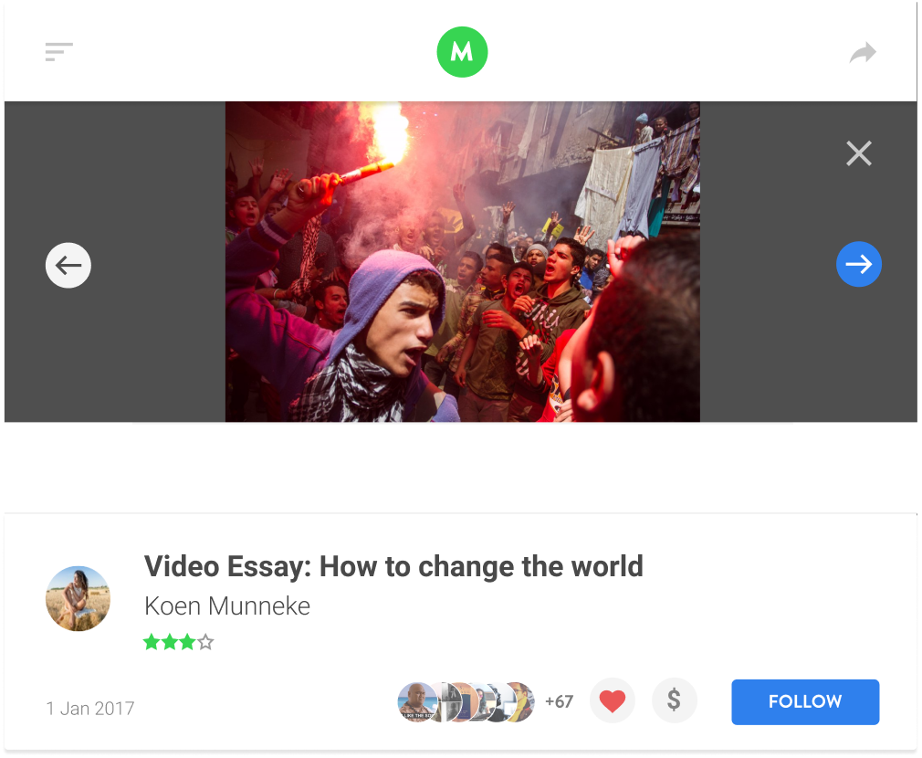The image size is (922, 758).
Task: Set rating to one star
Action: pos(152,642)
